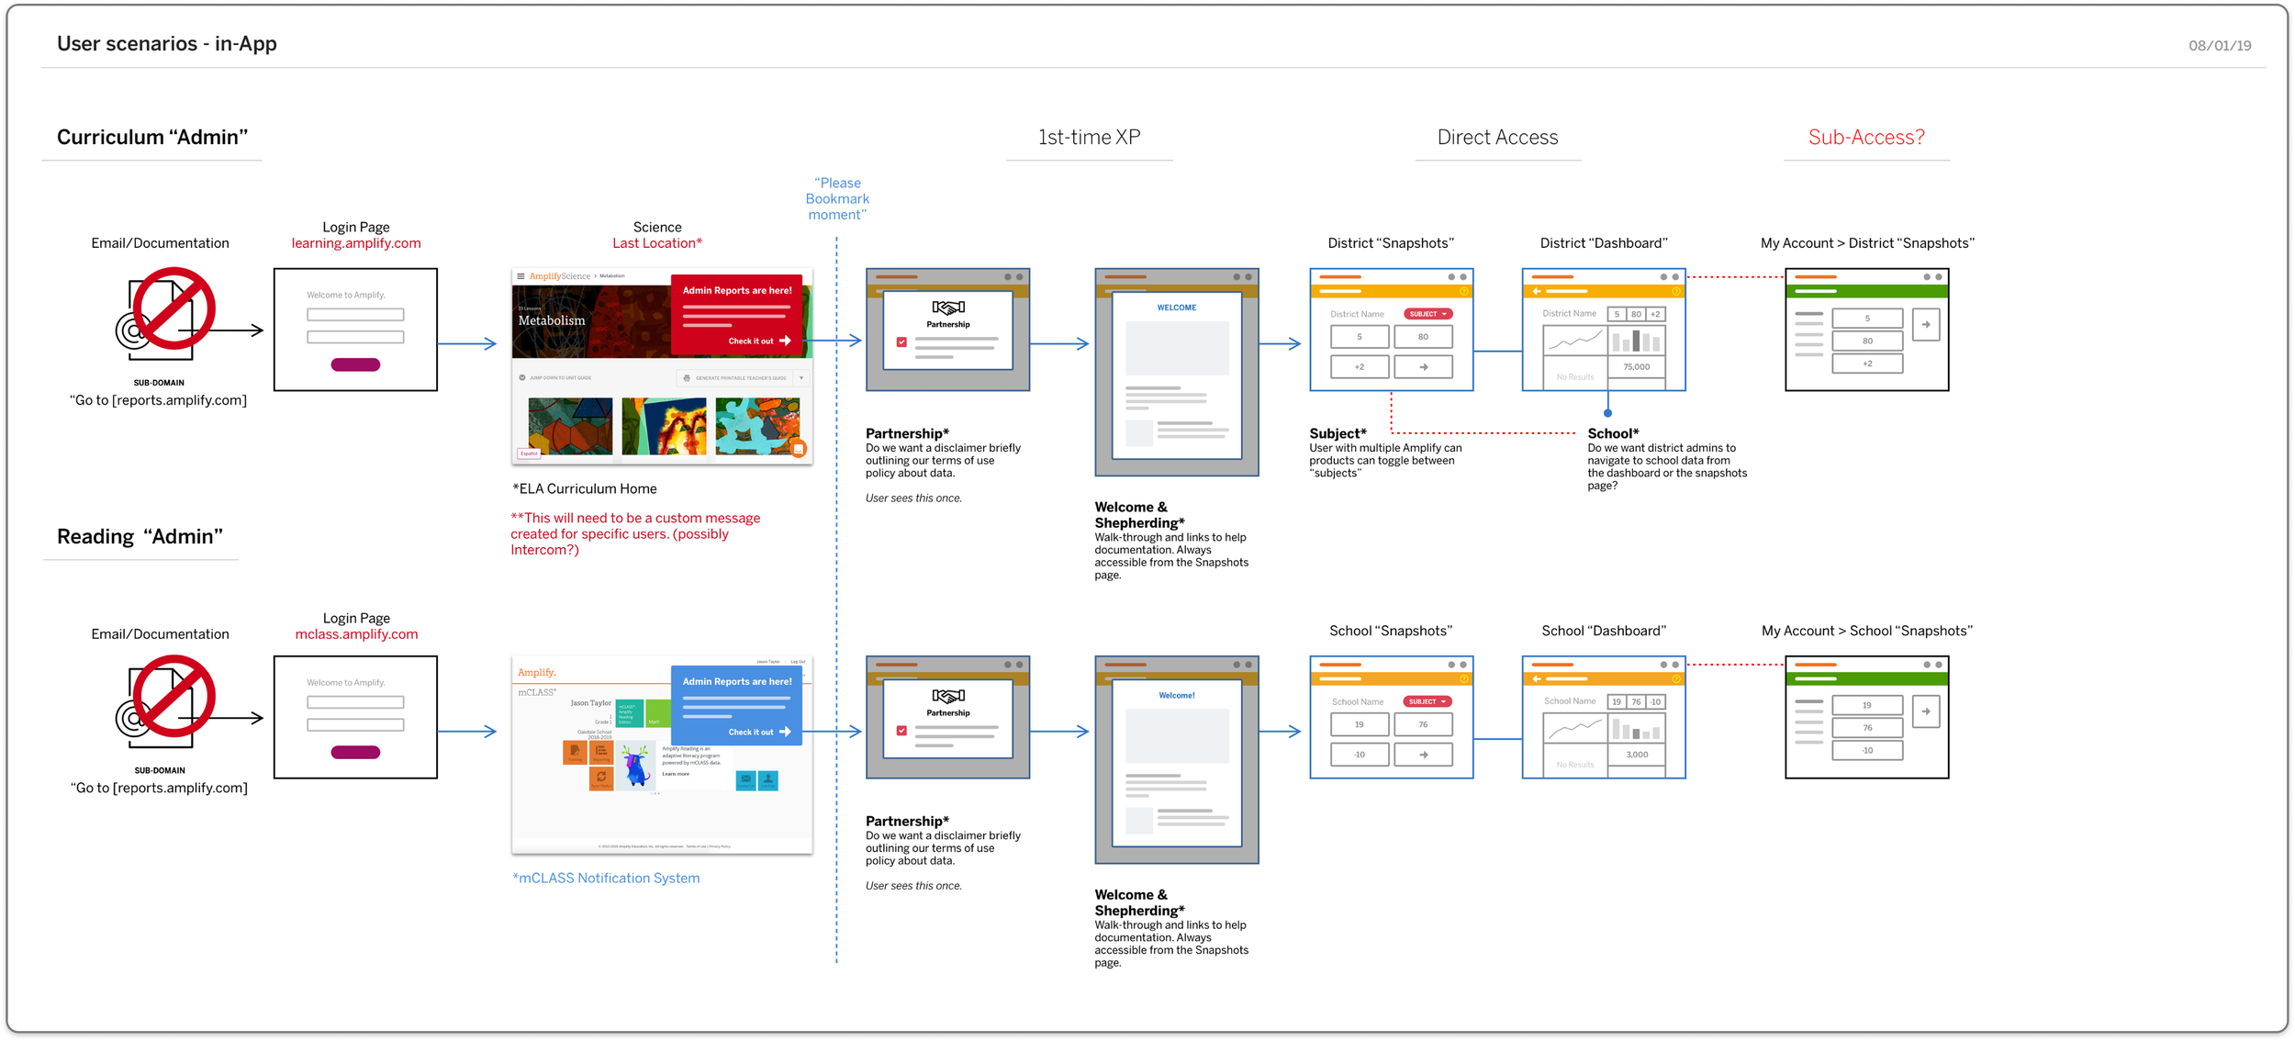Open the SUBJECT dropdown in District Snapshots
This screenshot has width=2295, height=1041.
(x=1427, y=314)
